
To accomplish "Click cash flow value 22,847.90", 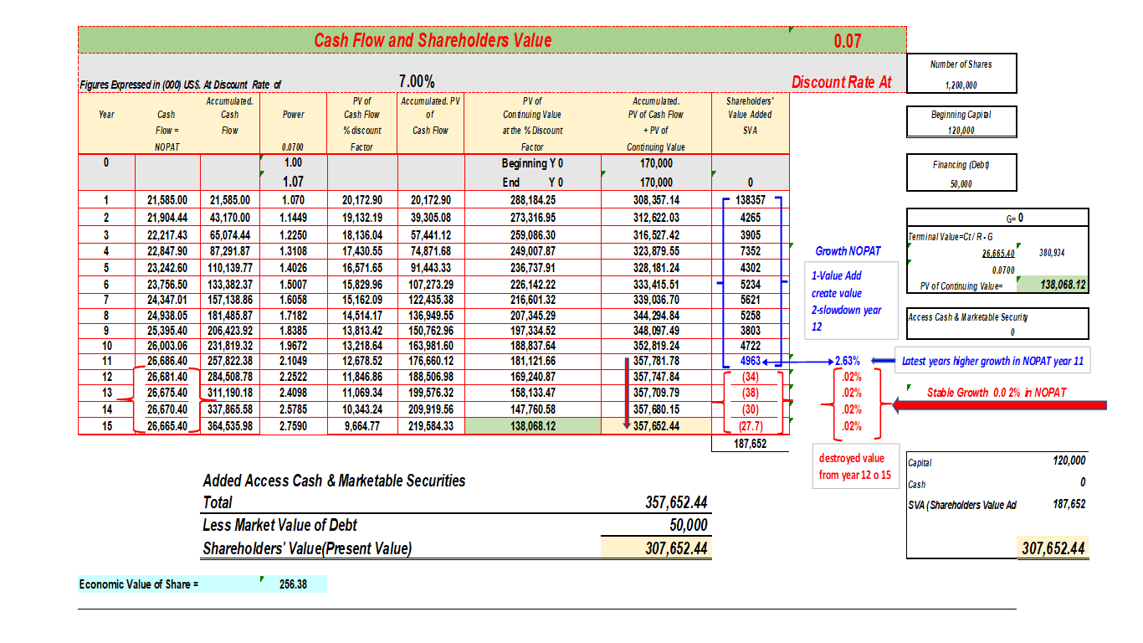I will [x=167, y=251].
